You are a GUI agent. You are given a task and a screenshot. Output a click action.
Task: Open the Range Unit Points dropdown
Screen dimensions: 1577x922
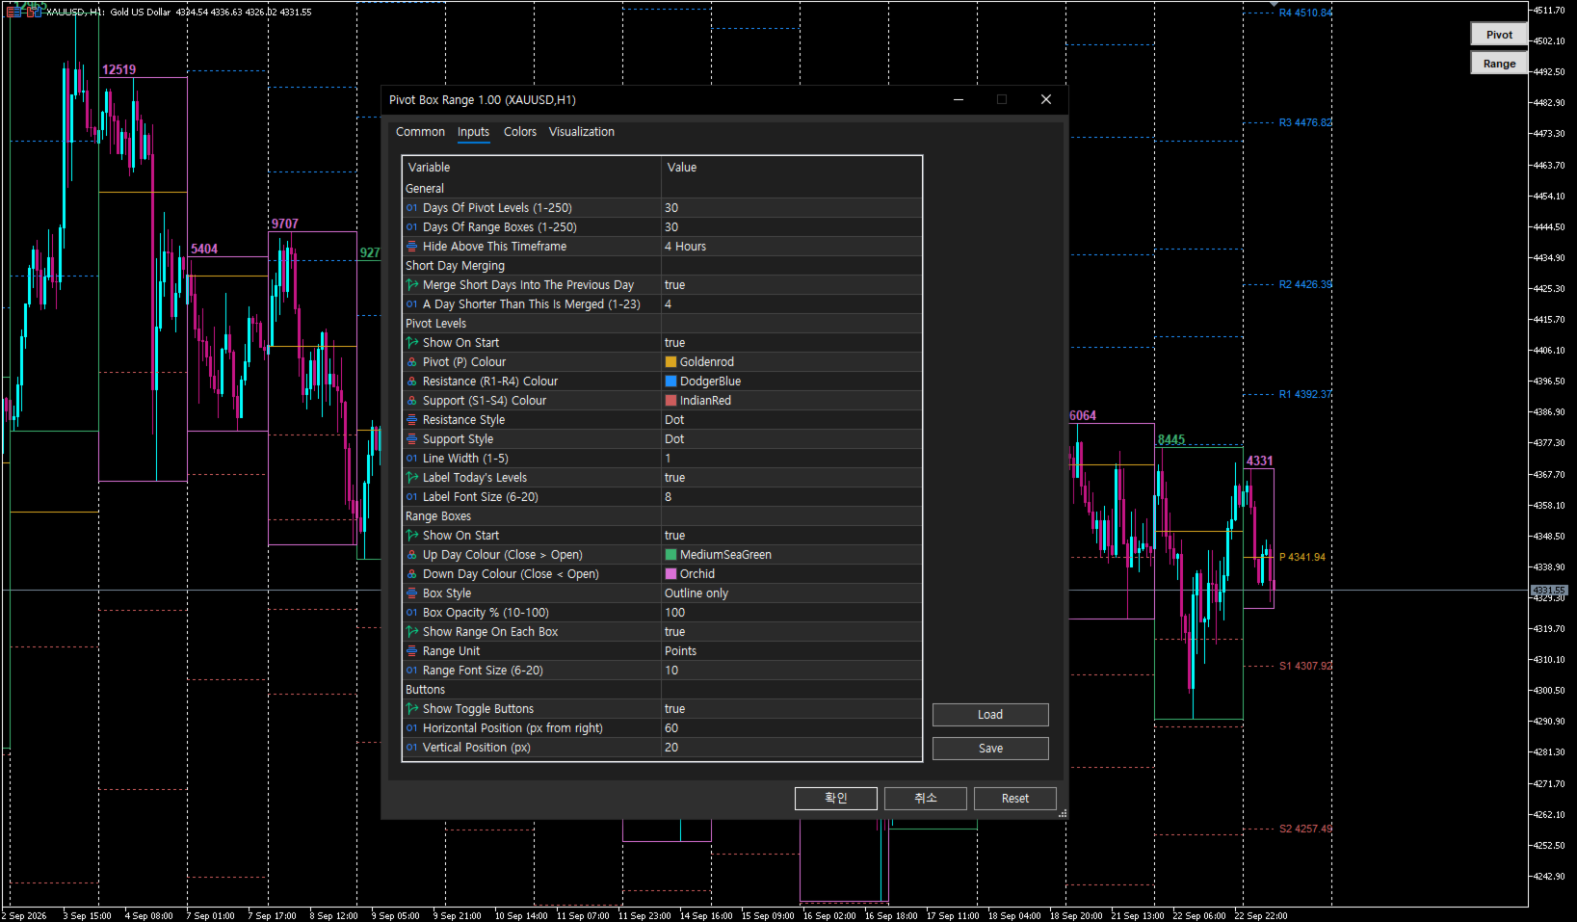pyautogui.click(x=791, y=651)
